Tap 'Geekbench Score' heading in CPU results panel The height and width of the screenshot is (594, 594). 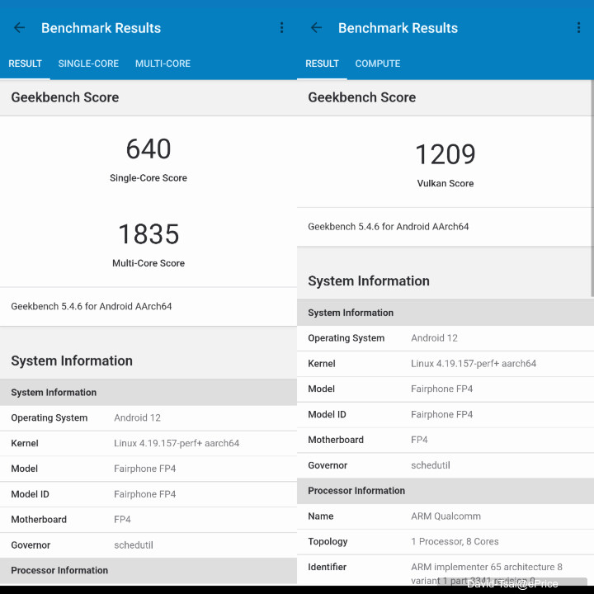pos(65,97)
